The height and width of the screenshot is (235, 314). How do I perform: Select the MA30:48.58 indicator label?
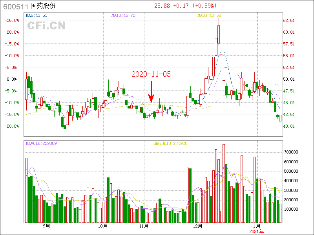point(209,15)
